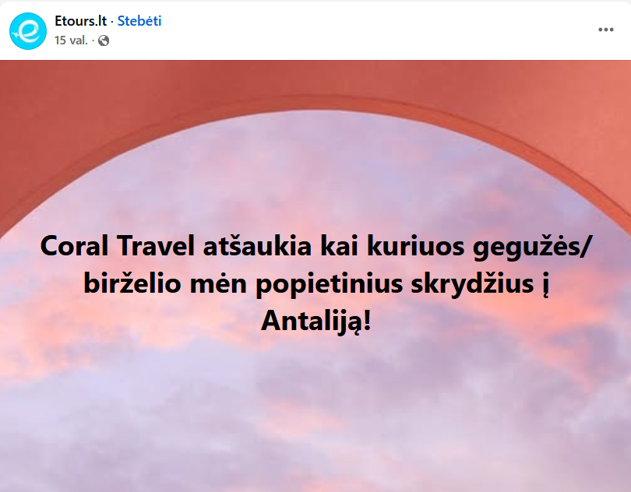Click the word skrydžius in the post
631x492 pixels.
coord(472,285)
